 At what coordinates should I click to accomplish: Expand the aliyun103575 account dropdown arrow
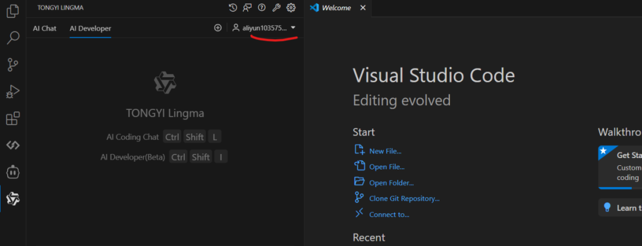(x=292, y=28)
